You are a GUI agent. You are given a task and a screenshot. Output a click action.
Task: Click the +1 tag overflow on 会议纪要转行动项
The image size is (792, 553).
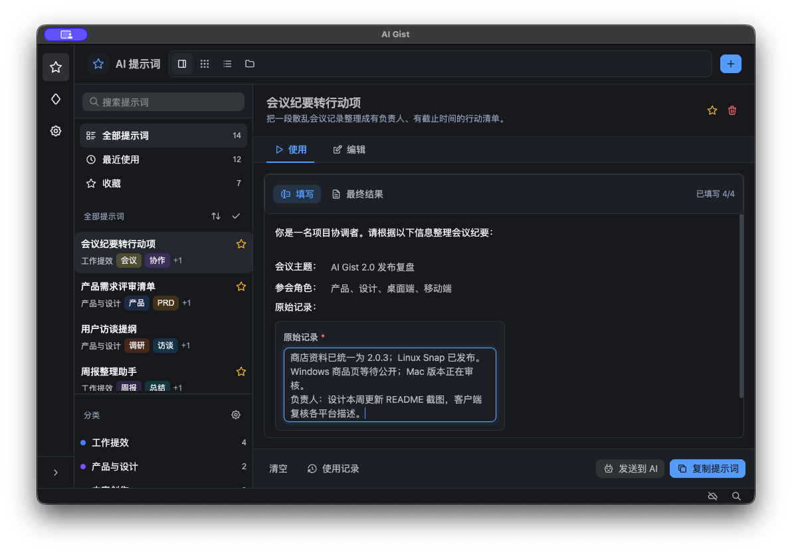coord(178,261)
